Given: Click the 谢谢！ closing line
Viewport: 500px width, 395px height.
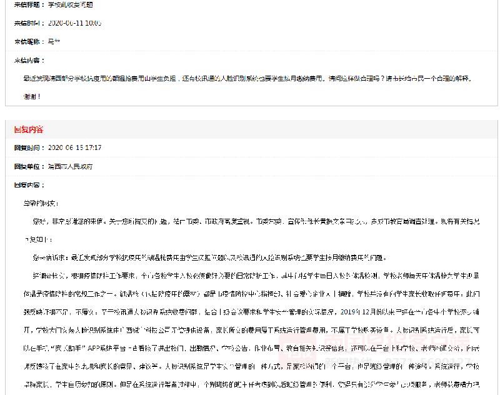Looking at the screenshot, I should 31,97.
